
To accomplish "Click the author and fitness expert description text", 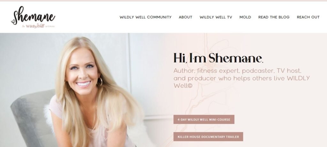I will [x=241, y=78].
